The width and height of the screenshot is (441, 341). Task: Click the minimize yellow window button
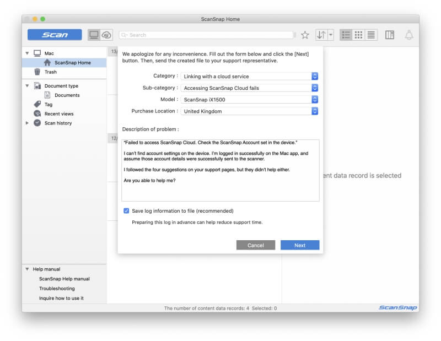pyautogui.click(x=35, y=19)
